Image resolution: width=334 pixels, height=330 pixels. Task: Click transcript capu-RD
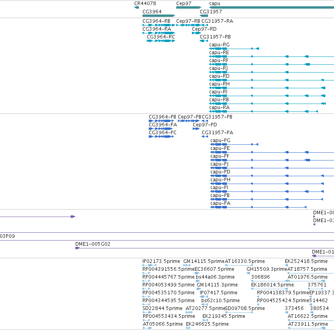click(x=272, y=80)
